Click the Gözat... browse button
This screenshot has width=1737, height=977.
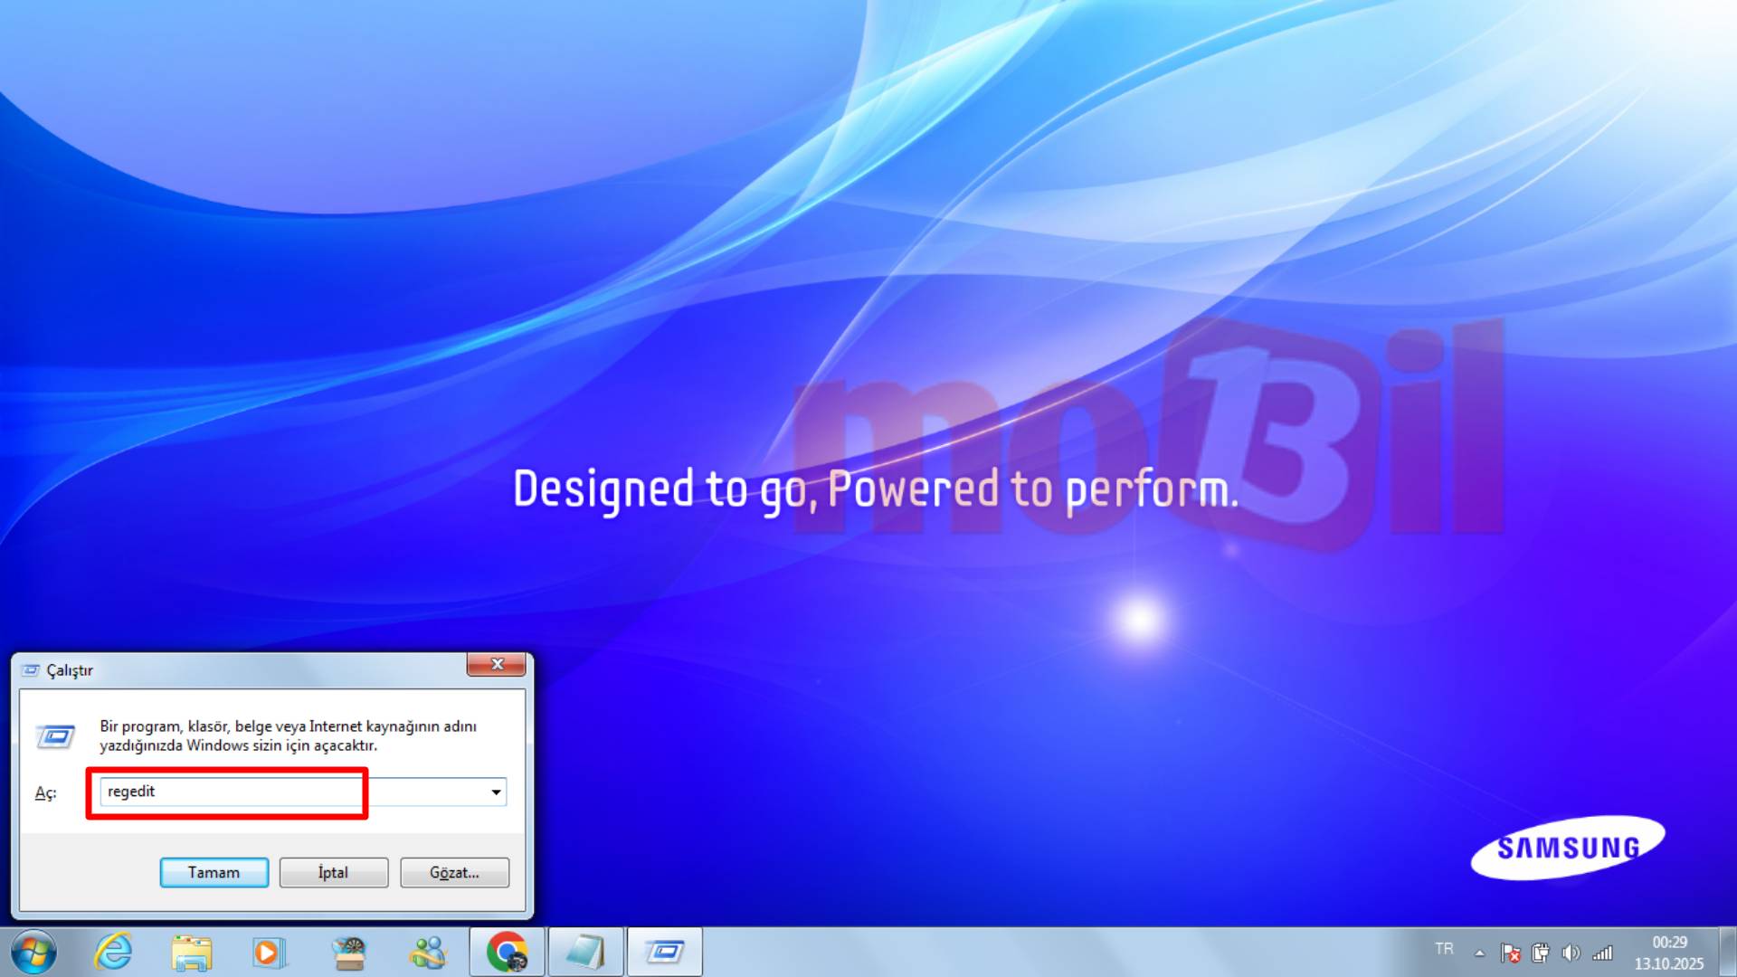coord(454,872)
